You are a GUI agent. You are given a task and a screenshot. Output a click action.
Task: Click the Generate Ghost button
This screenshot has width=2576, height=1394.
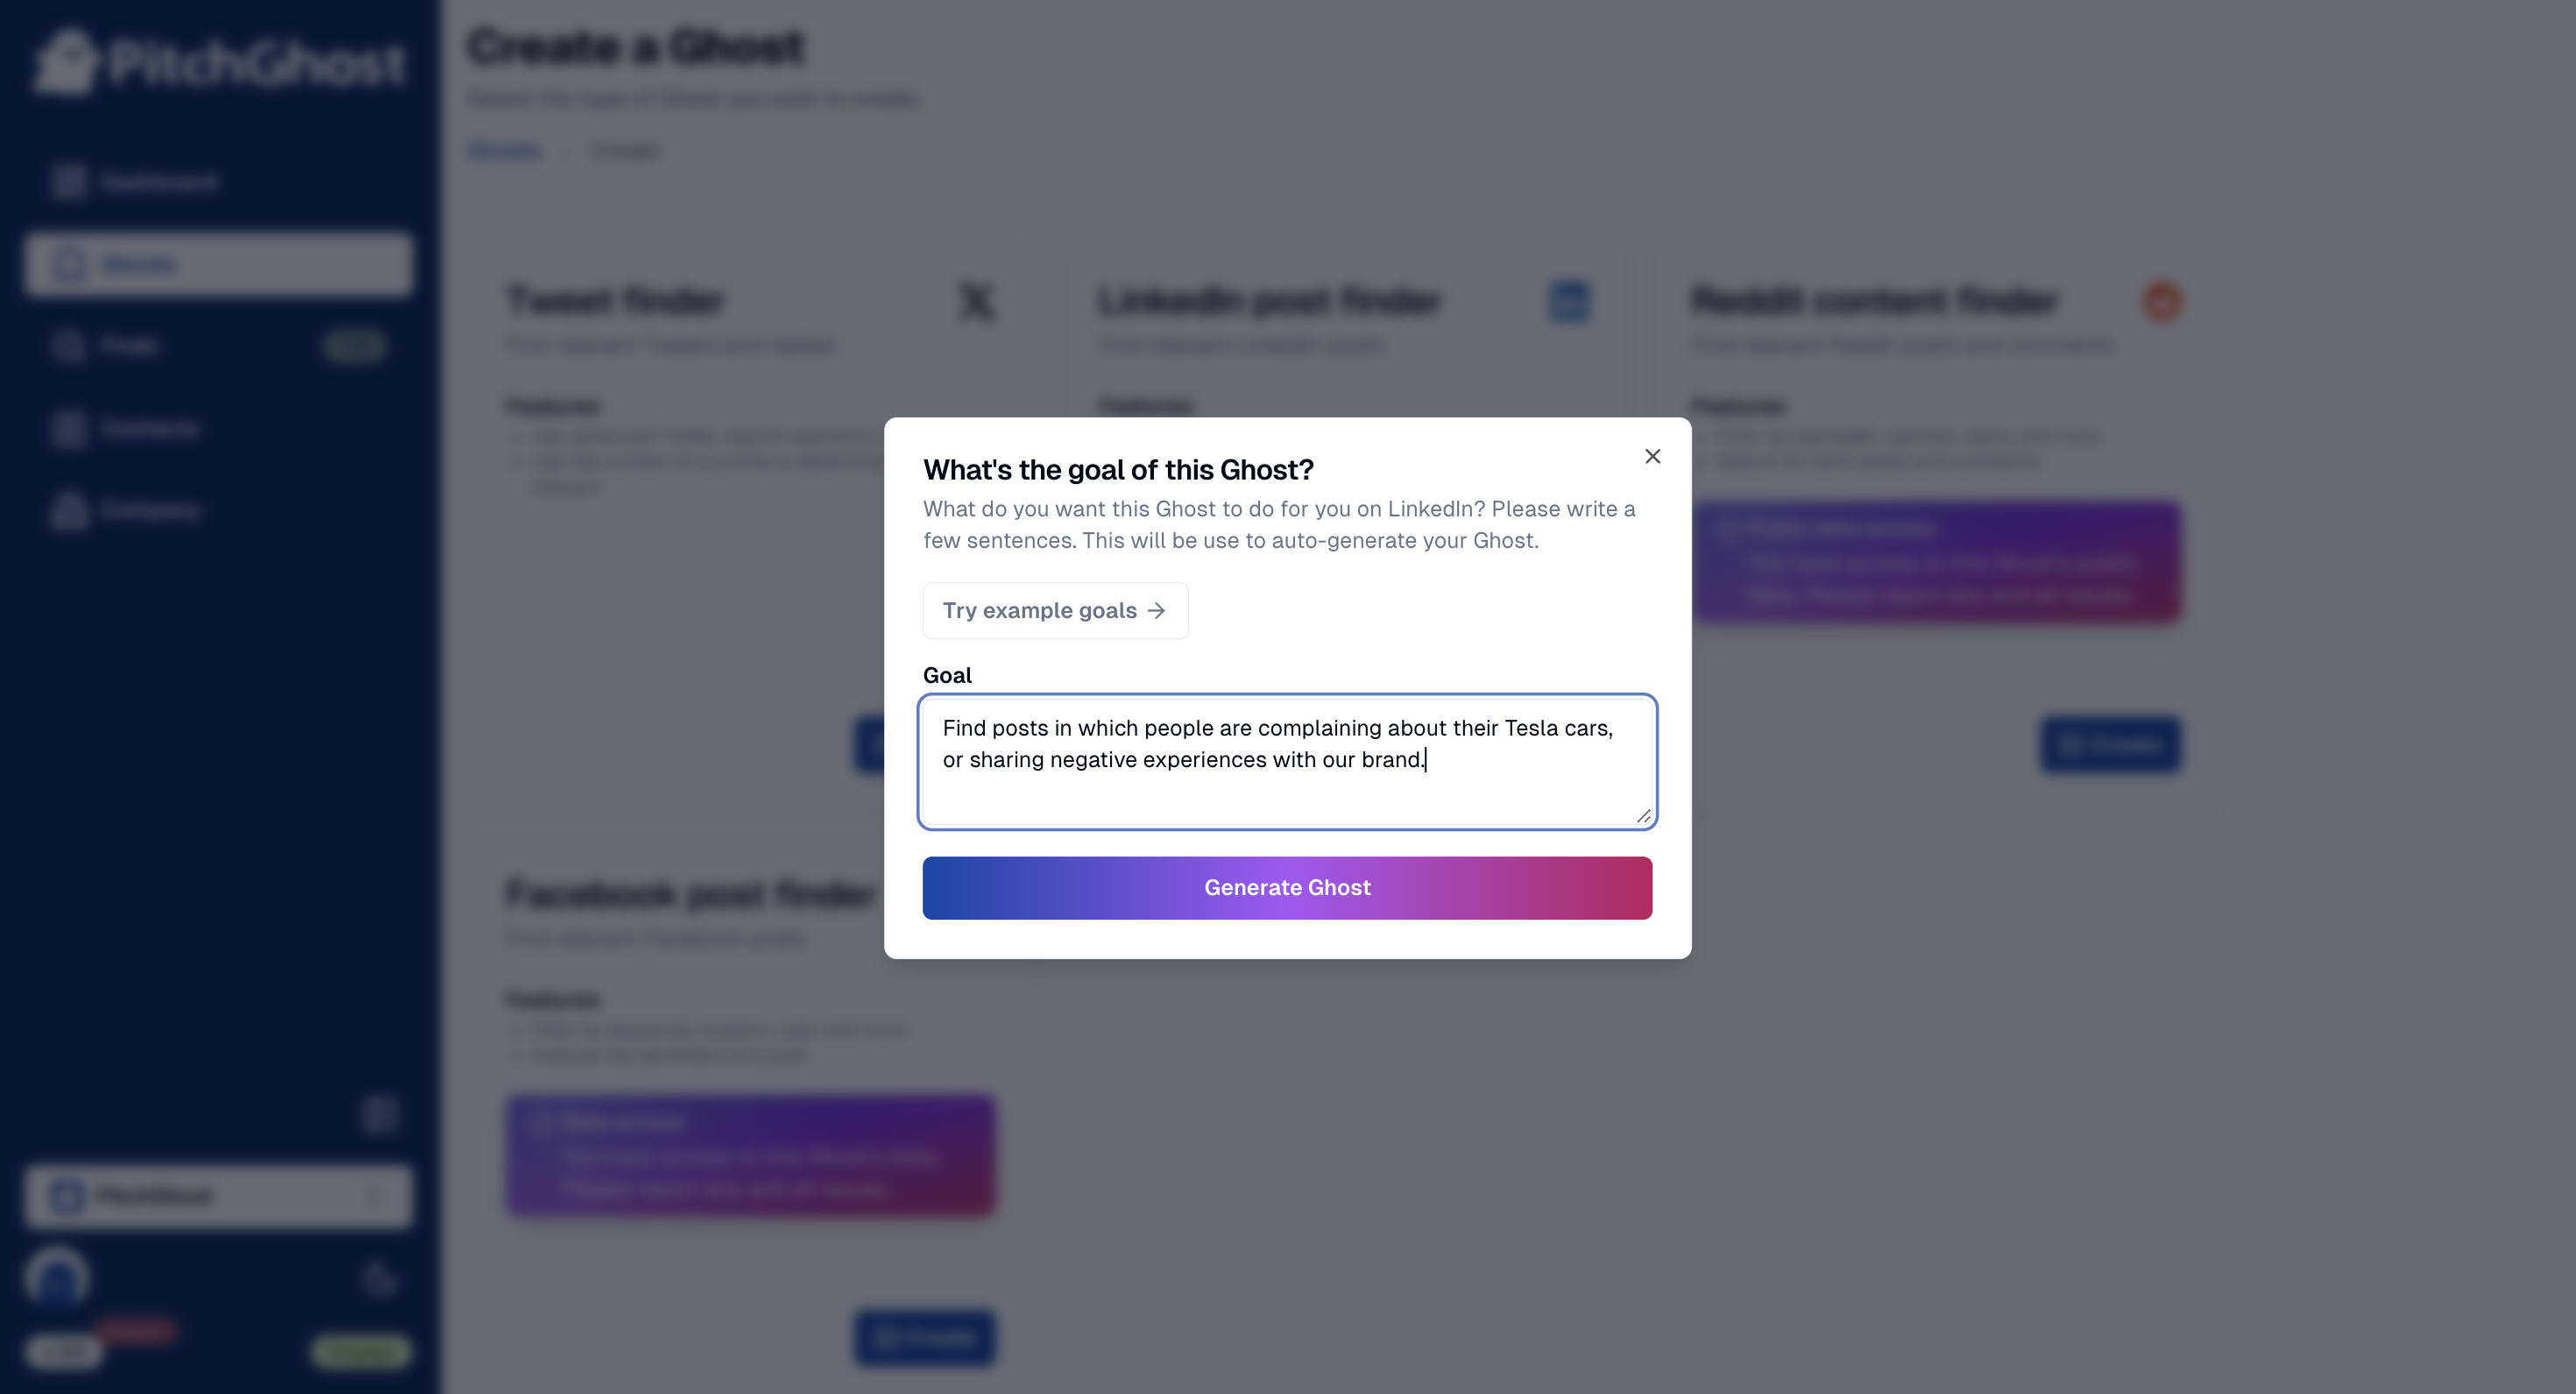pyautogui.click(x=1287, y=887)
